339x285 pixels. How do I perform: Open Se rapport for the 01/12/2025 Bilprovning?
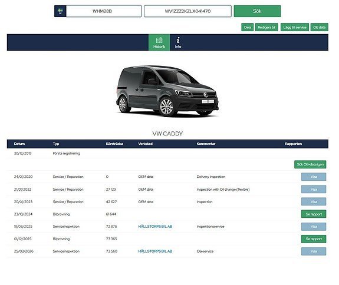(x=314, y=239)
